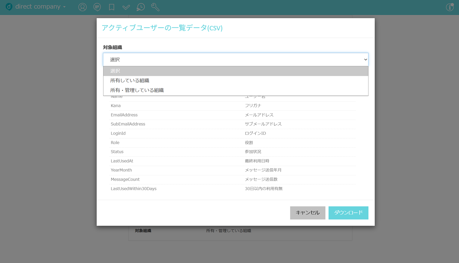Screen dimensions: 459x263
Task: Click the chat history clock icon
Action: (x=140, y=7)
